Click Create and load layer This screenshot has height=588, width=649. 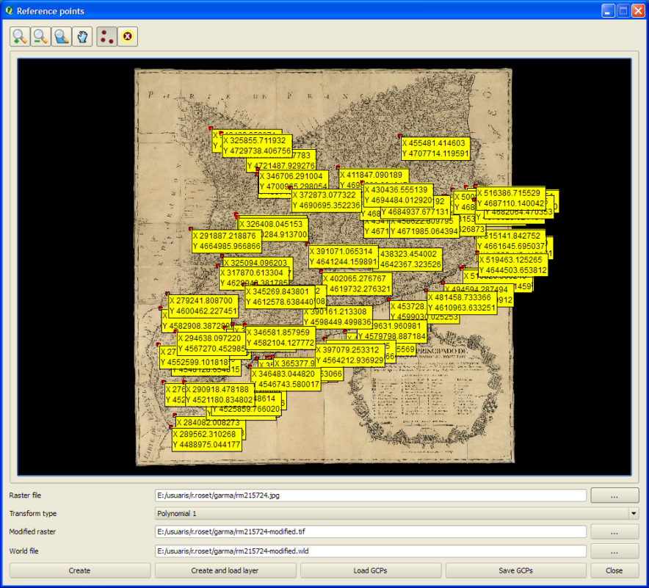(225, 570)
